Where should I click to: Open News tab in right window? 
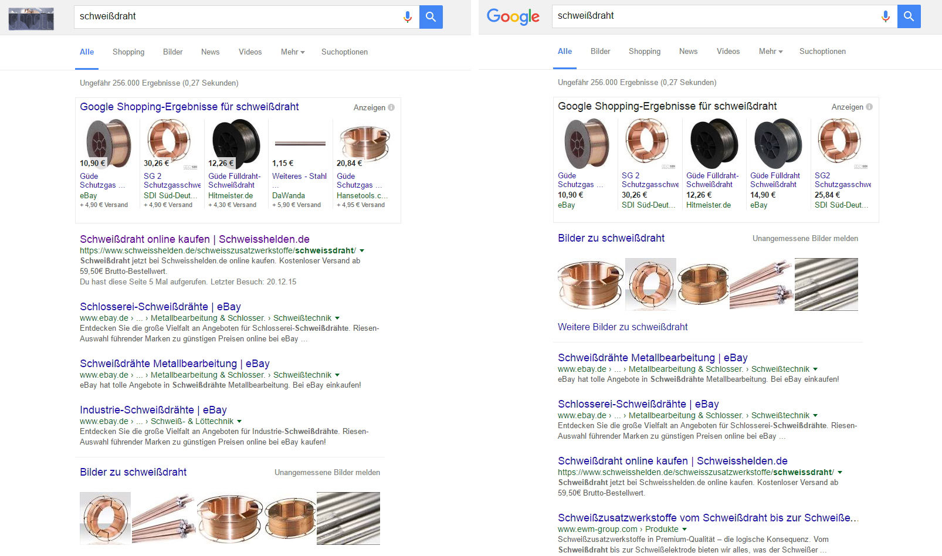point(688,52)
